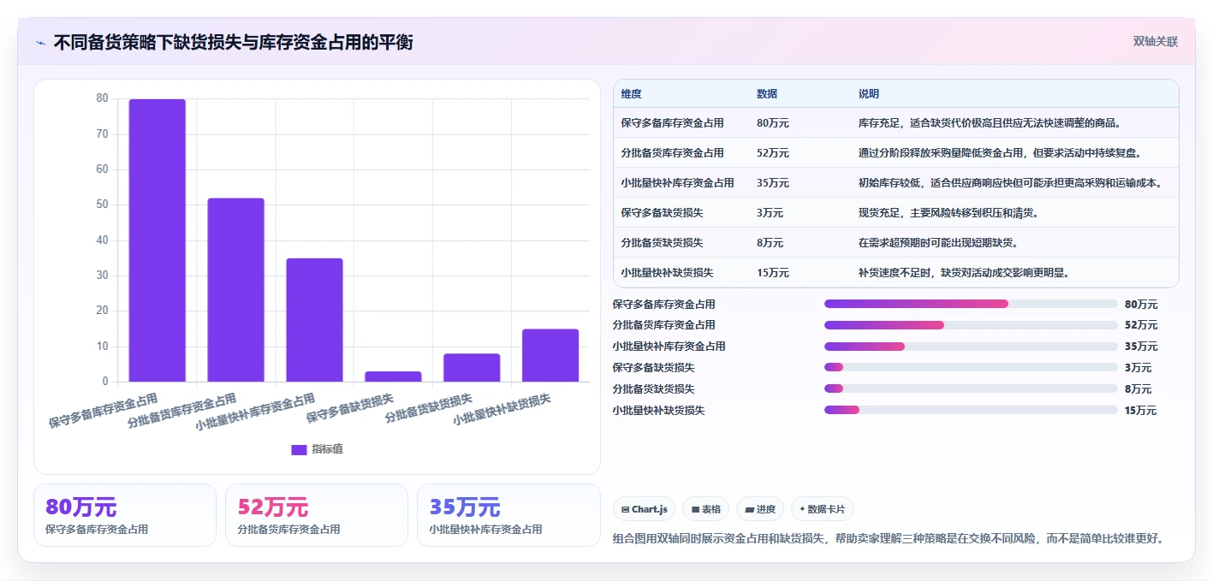Viewport: 1213px width, 581px height.
Task: Click the description 在需求超预期时可能出现短期缺货。
Action: coord(938,243)
